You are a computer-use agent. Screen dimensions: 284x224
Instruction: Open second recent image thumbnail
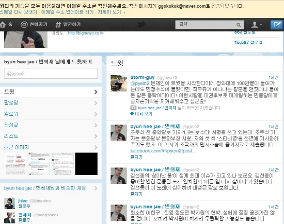(x=39, y=164)
